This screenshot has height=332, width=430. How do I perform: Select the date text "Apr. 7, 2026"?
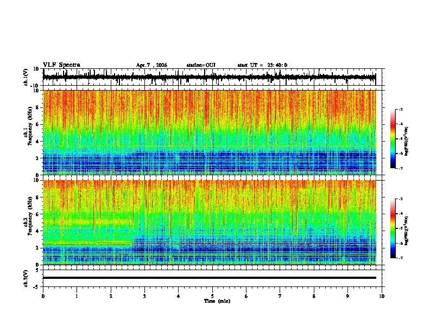[x=151, y=65]
